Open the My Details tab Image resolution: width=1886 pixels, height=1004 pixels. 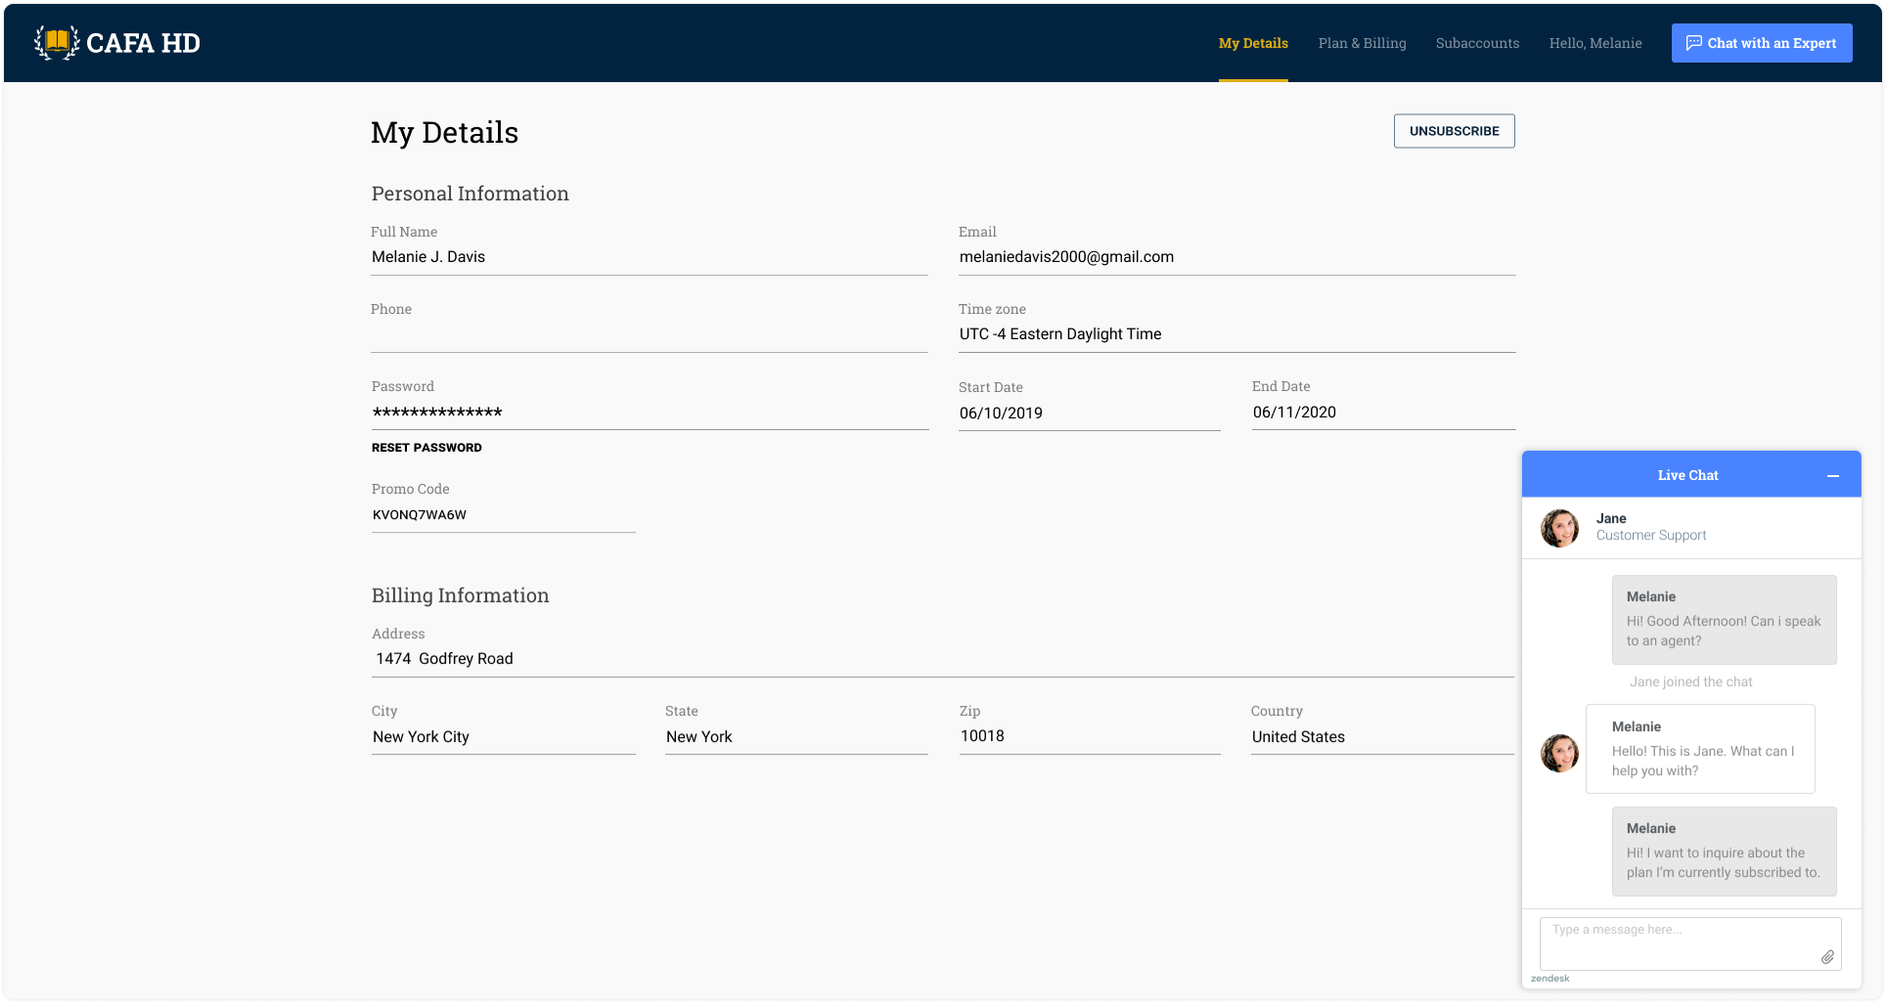coord(1252,43)
